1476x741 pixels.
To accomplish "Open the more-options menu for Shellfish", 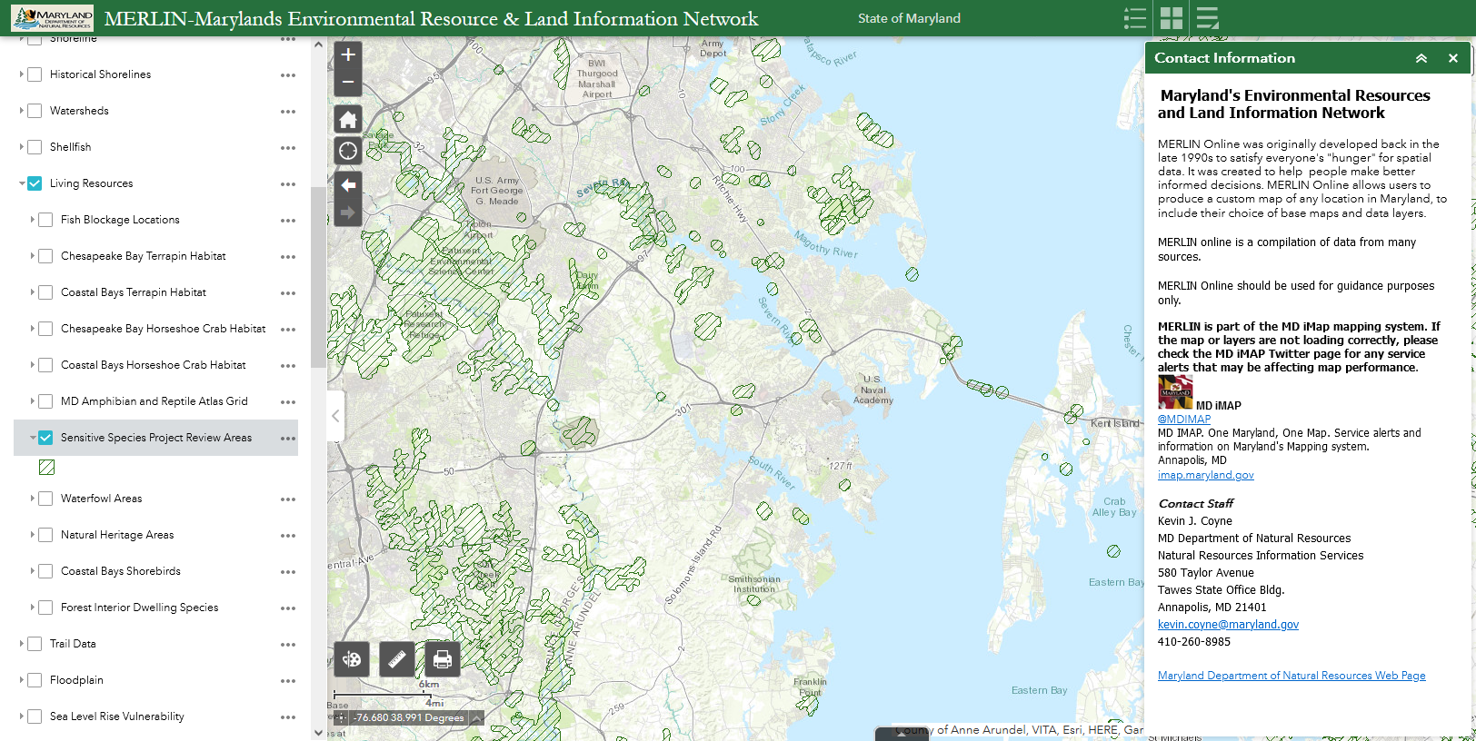I will [288, 148].
